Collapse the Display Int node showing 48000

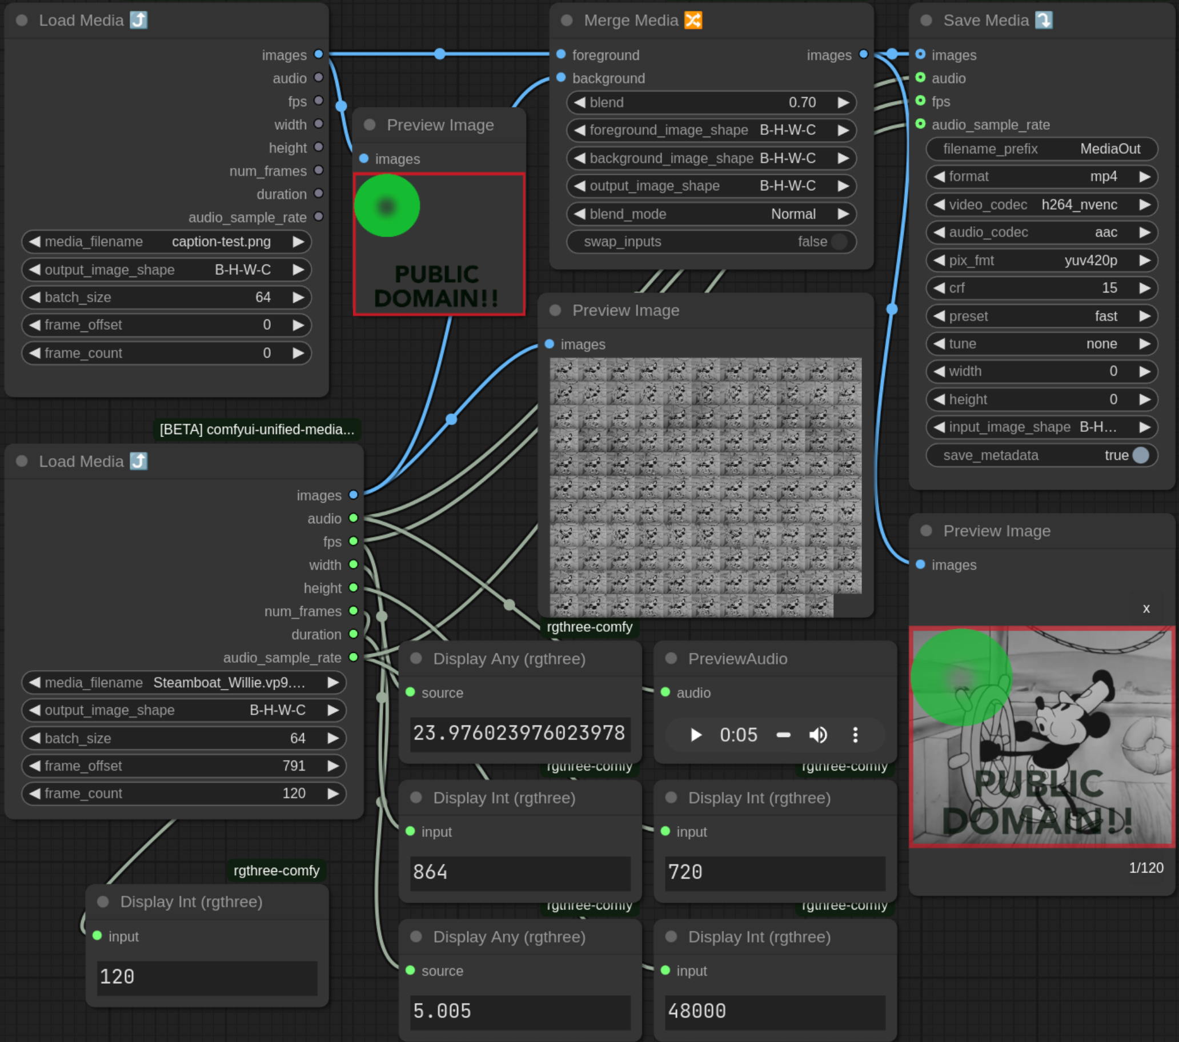click(671, 936)
